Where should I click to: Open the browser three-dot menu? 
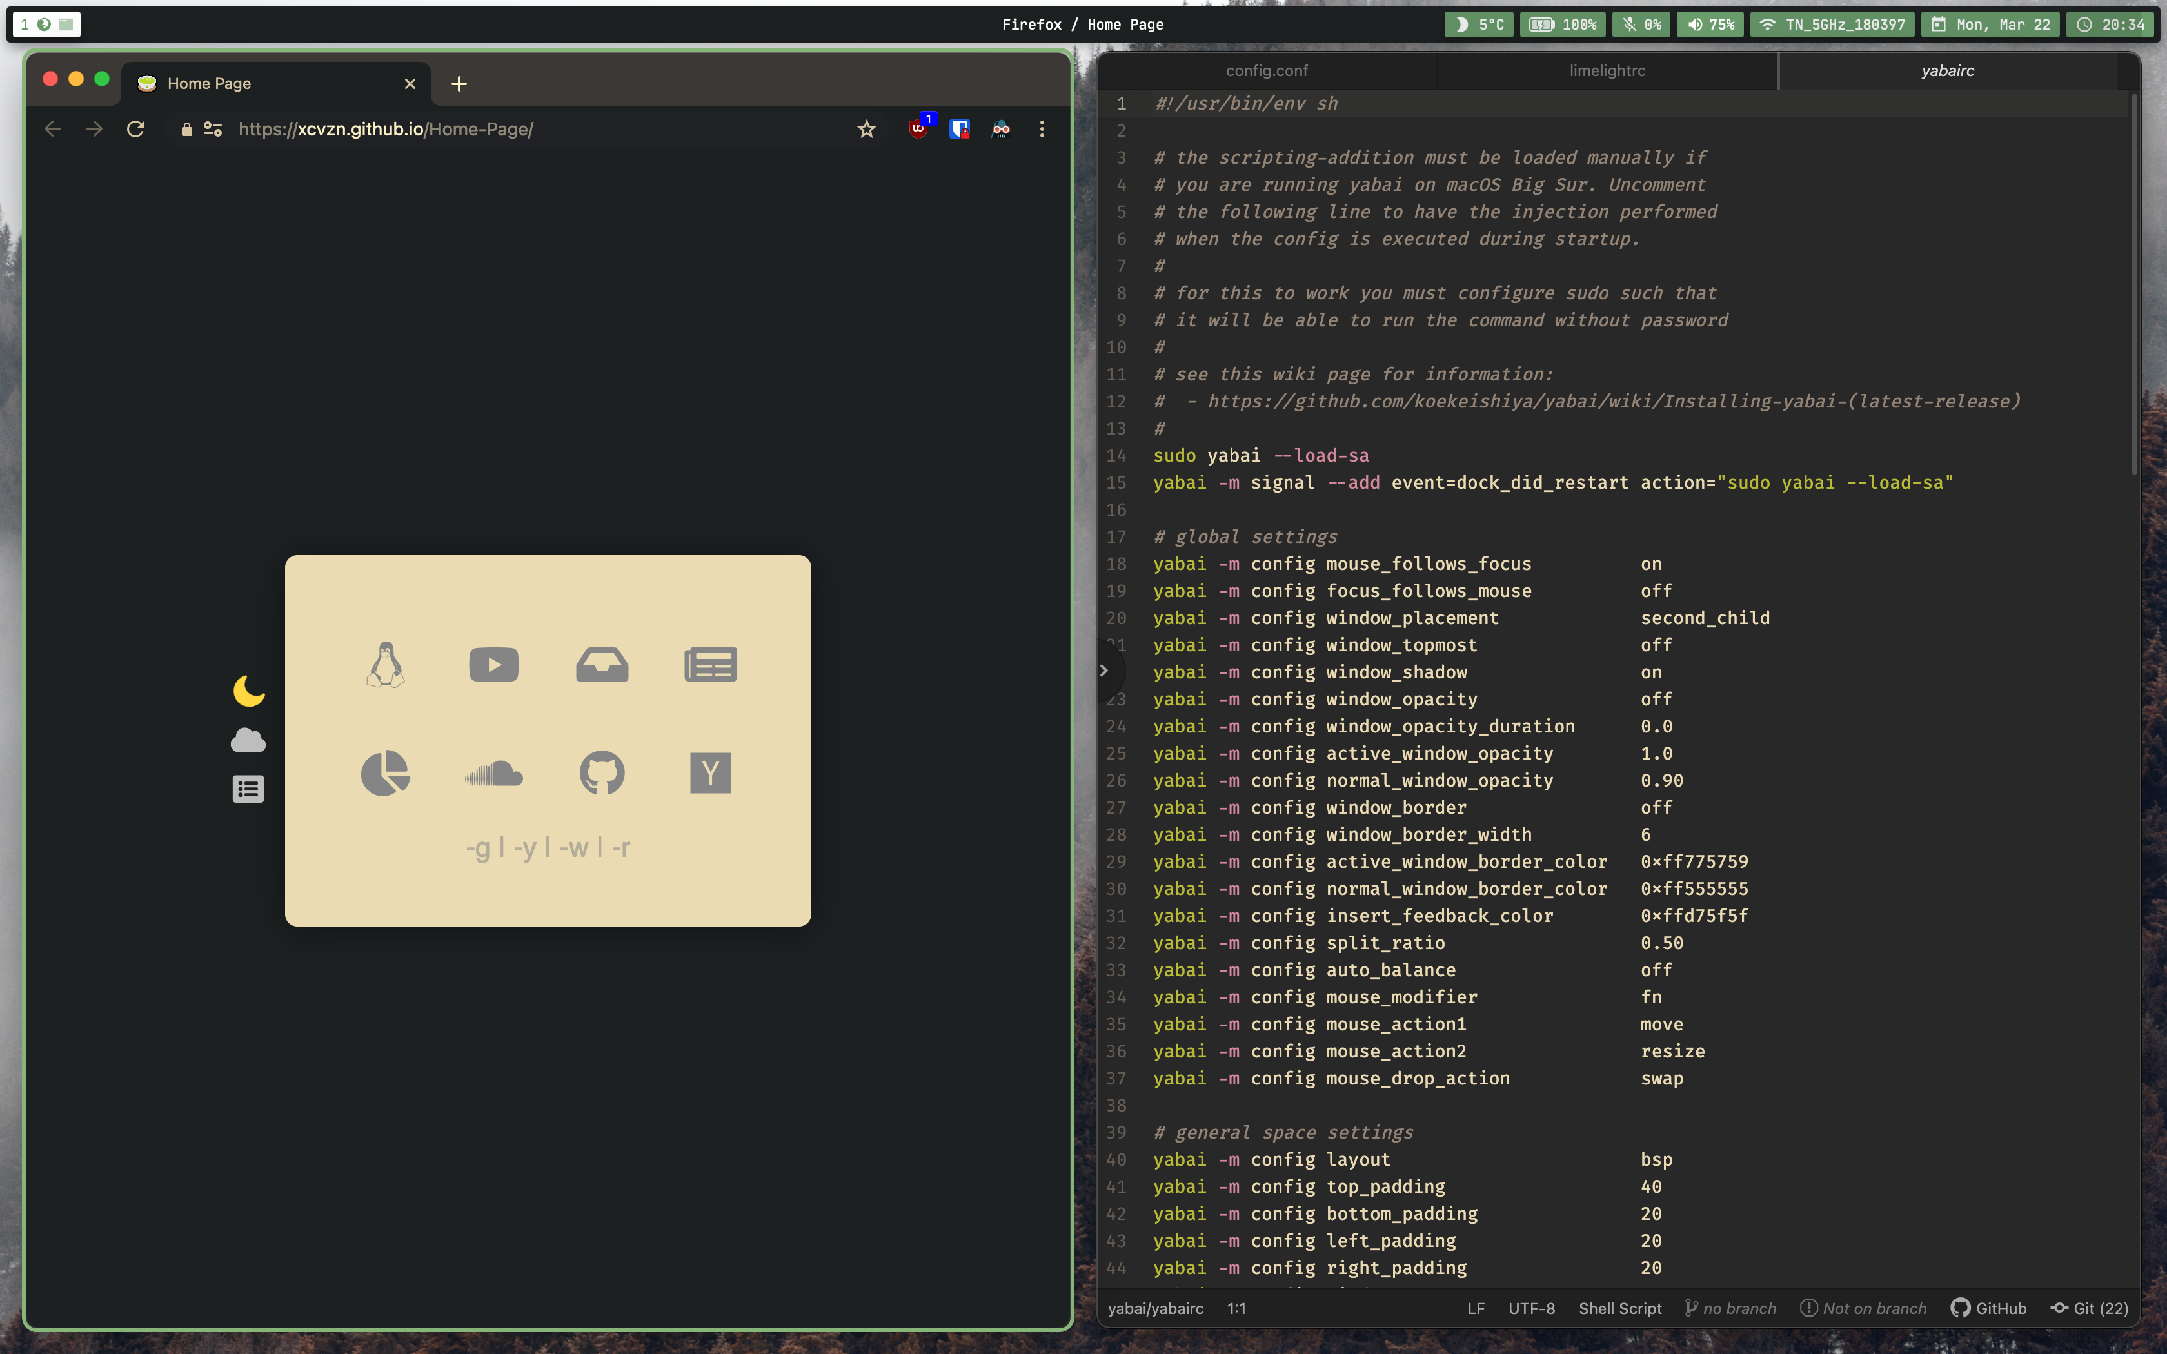click(x=1042, y=129)
